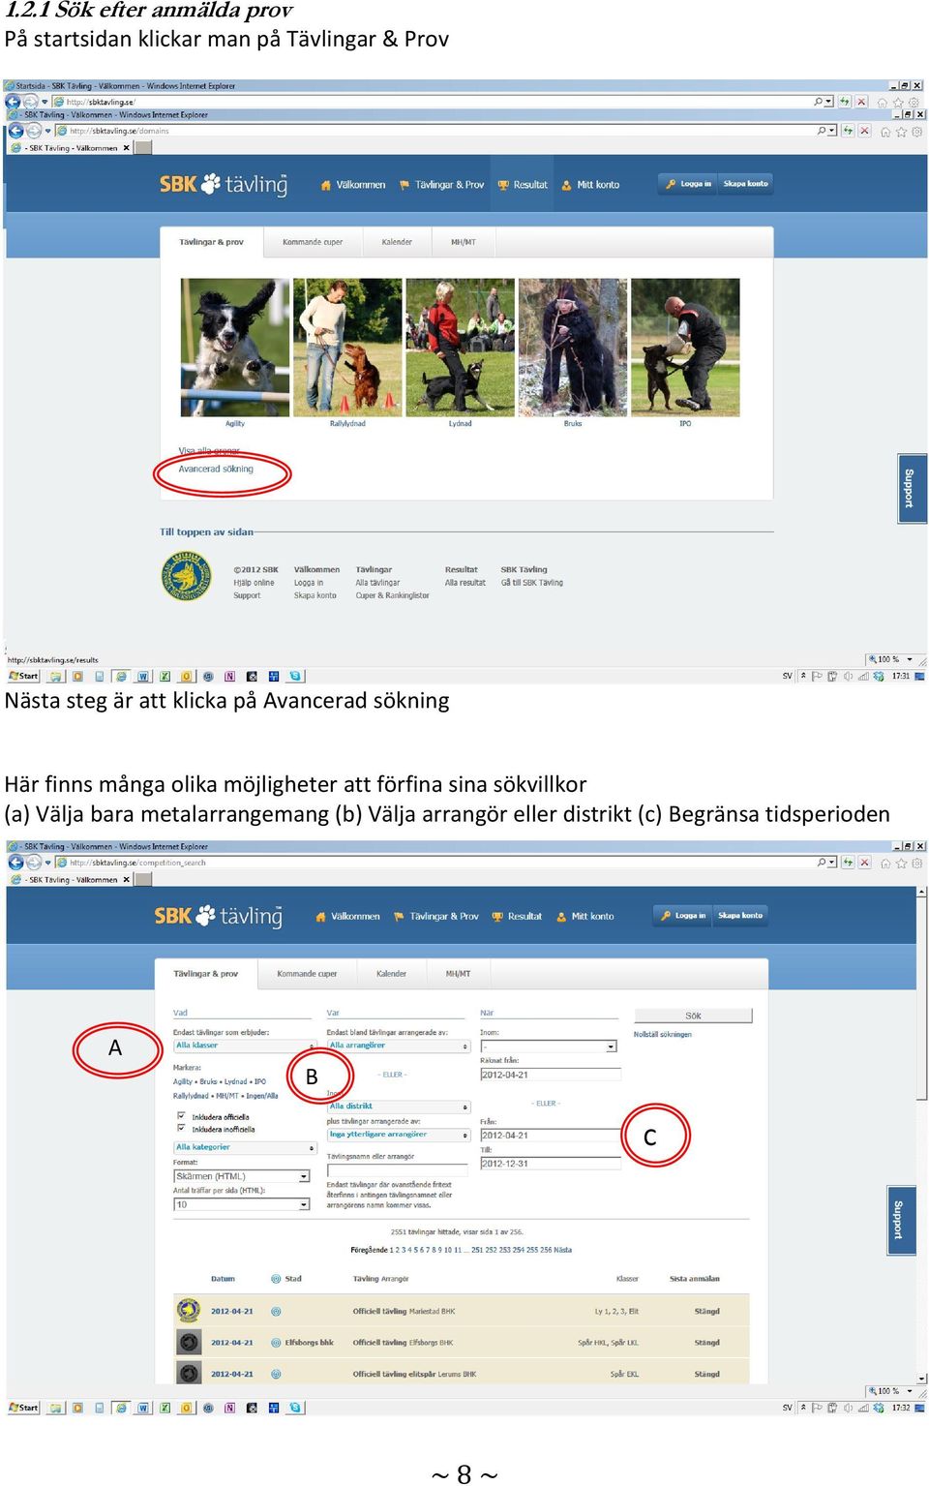This screenshot has width=929, height=1486.
Task: Expand Format Skärmen (HTML) dropdown
Action: [242, 1177]
